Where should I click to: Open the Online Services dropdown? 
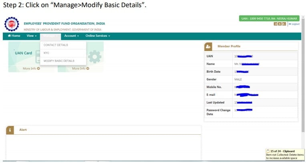tap(97, 36)
